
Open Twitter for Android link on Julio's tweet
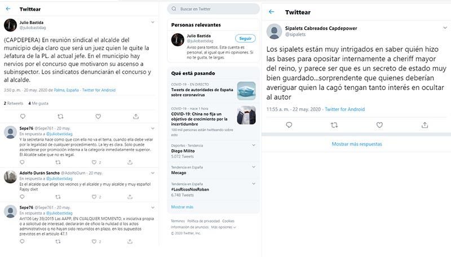(x=99, y=90)
